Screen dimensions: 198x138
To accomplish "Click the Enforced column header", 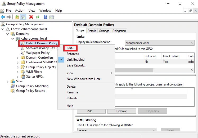I will tap(152, 56).
